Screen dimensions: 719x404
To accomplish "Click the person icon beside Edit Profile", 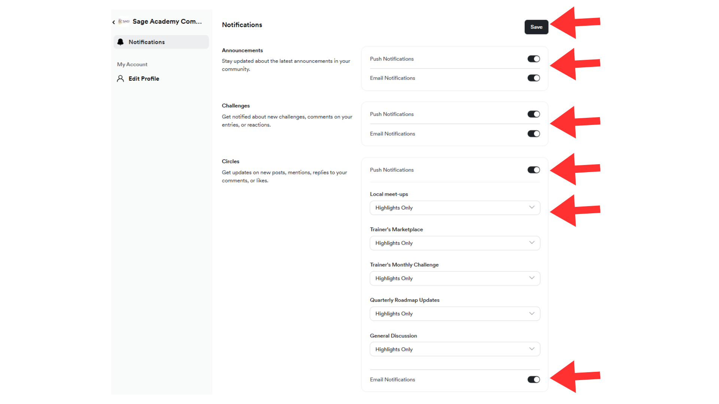I will (120, 79).
